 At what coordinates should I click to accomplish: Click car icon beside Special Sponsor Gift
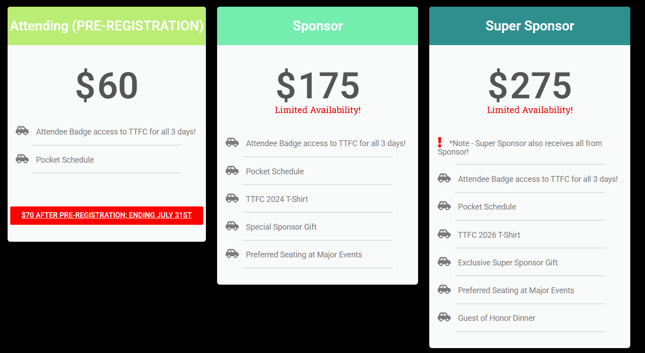pyautogui.click(x=232, y=226)
